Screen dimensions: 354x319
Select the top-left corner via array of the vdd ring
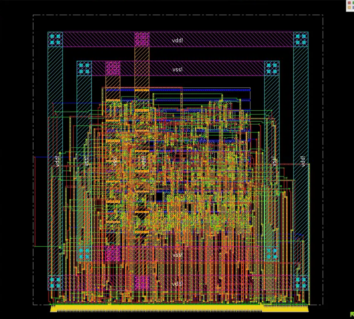[55, 39]
